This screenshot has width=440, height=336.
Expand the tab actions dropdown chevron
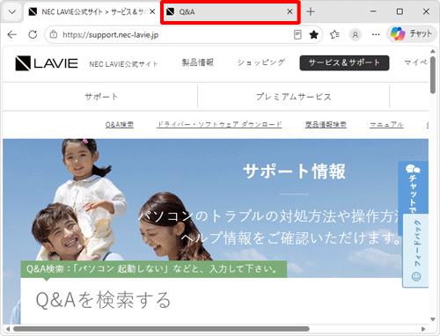[12, 12]
